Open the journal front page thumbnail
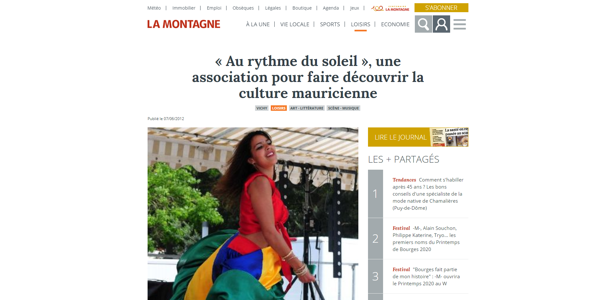 449,137
